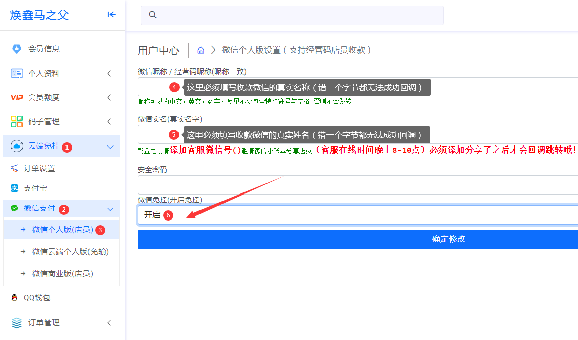Click the 确定修改 submit button

point(358,239)
